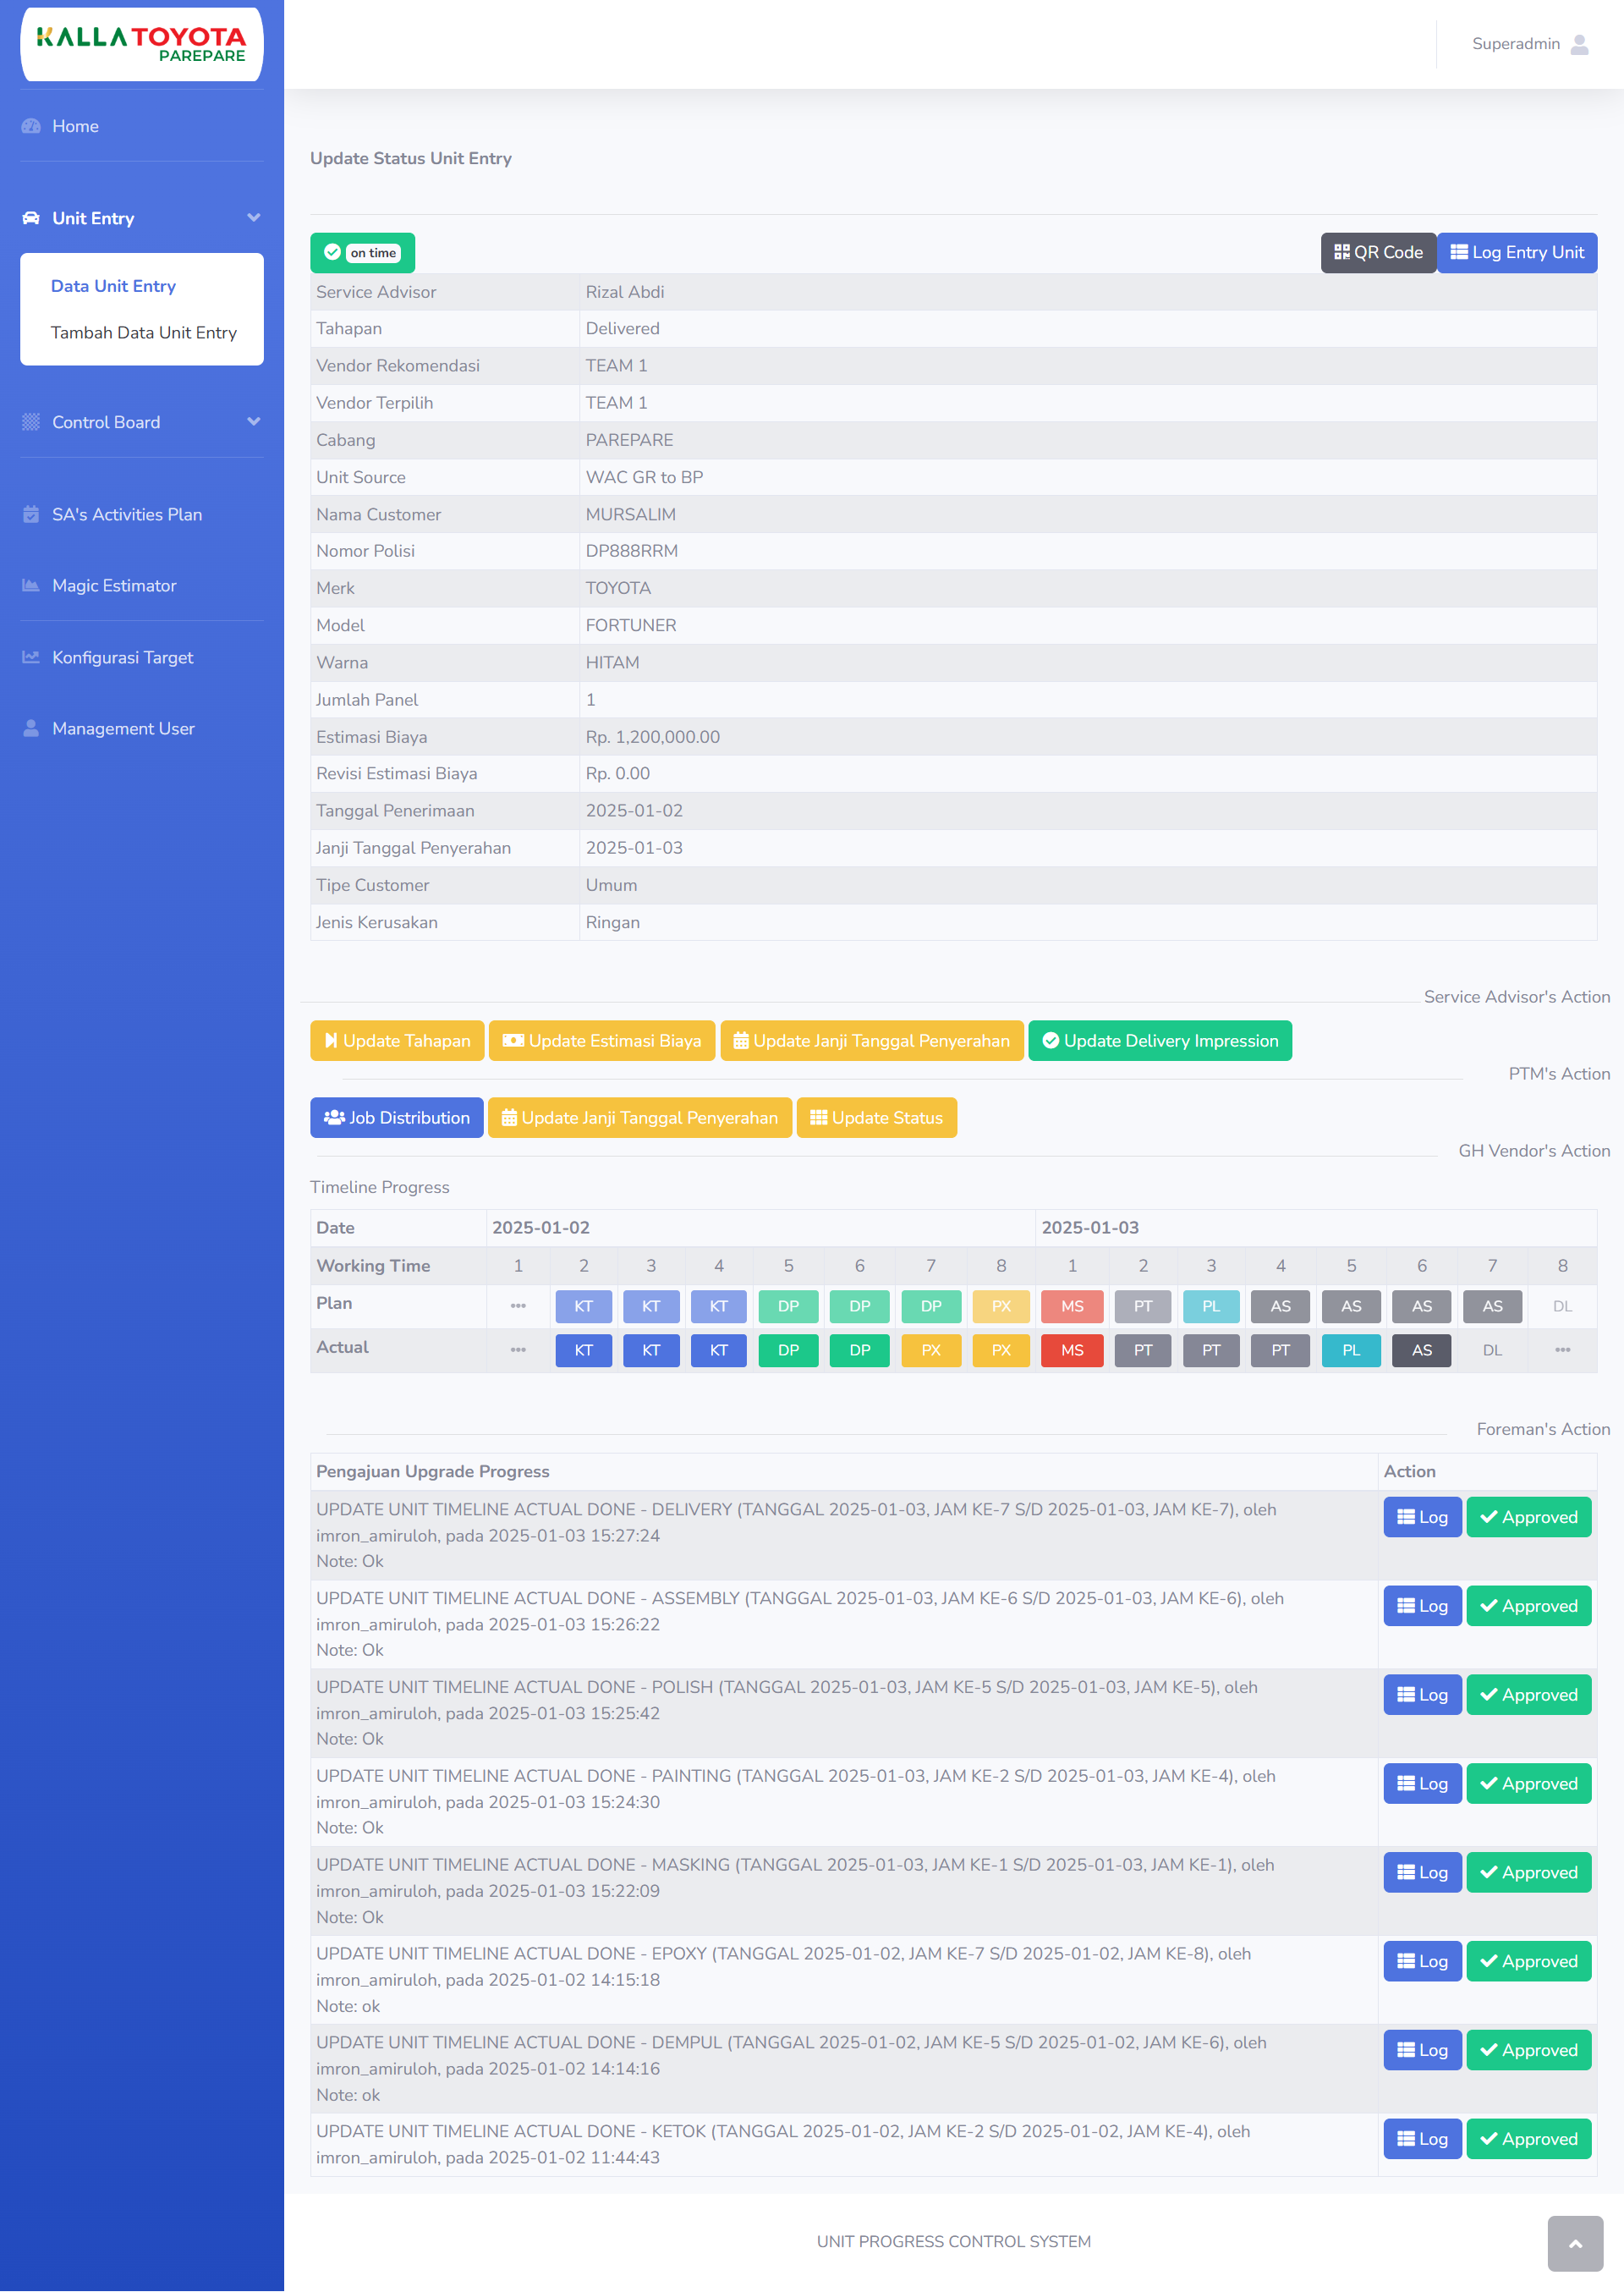
Task: Click Konfigurasi Target chart-line icon
Action: pos(31,658)
